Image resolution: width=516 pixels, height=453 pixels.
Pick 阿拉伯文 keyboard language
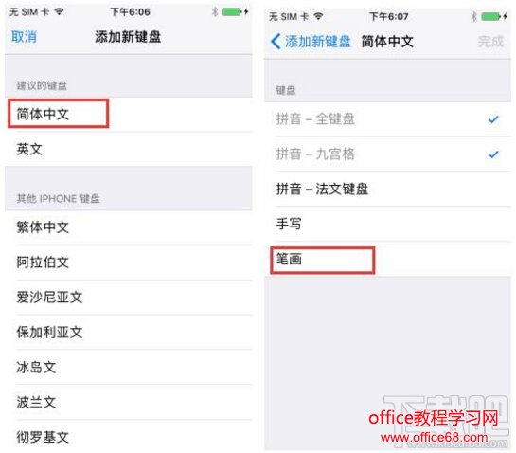tap(129, 263)
